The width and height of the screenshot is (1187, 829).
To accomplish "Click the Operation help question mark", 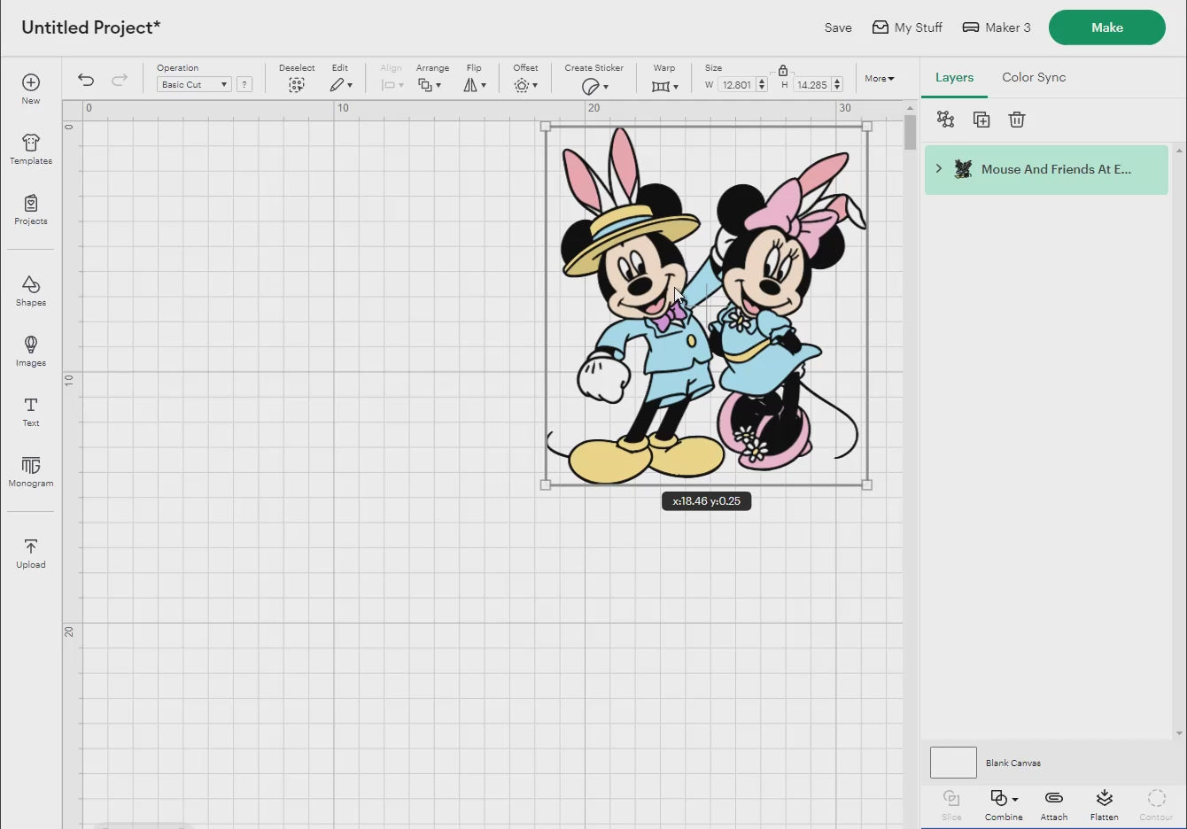I will pyautogui.click(x=244, y=84).
